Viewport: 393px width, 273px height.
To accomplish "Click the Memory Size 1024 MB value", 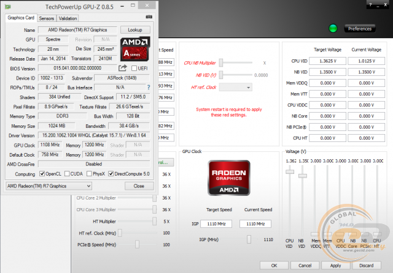I will click(56, 125).
